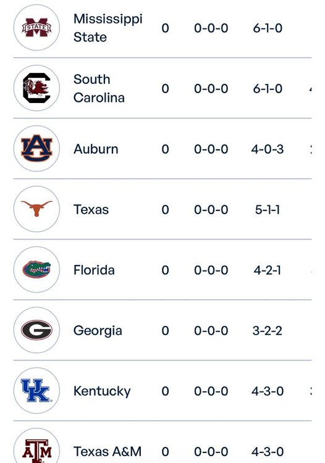
Task: Select the Texas A&M team name
Action: [x=108, y=452]
